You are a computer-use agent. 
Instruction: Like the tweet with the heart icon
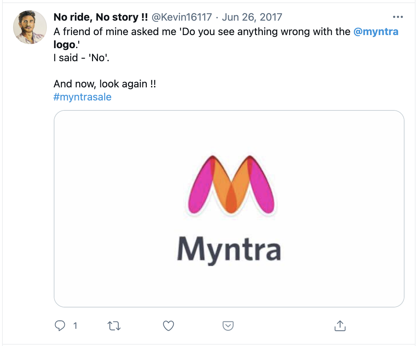pos(168,326)
